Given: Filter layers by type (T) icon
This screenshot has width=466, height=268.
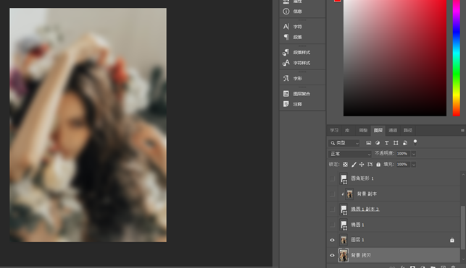Looking at the screenshot, I should click(387, 143).
